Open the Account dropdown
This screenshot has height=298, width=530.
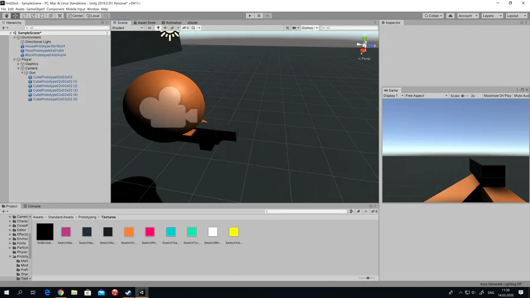pyautogui.click(x=468, y=15)
